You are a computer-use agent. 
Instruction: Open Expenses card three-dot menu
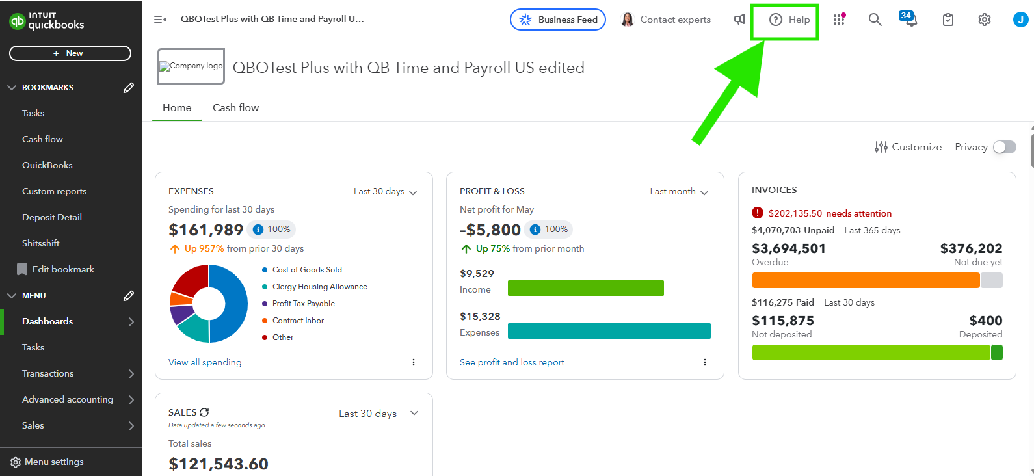pyautogui.click(x=414, y=362)
